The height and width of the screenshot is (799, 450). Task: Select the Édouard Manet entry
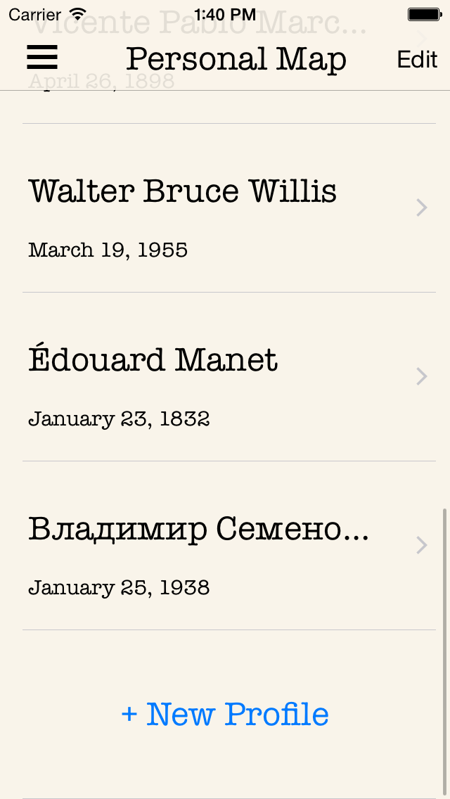(153, 360)
